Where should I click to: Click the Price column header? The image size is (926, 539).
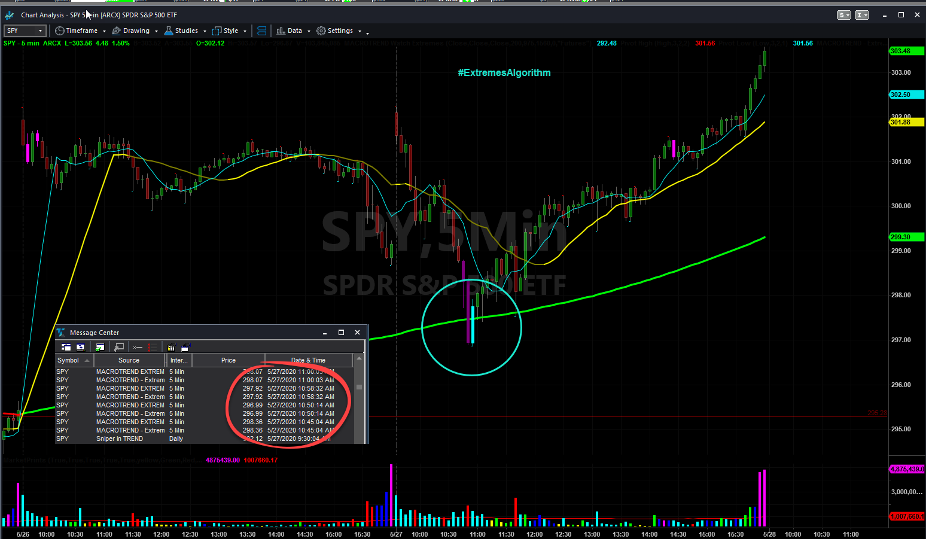228,360
